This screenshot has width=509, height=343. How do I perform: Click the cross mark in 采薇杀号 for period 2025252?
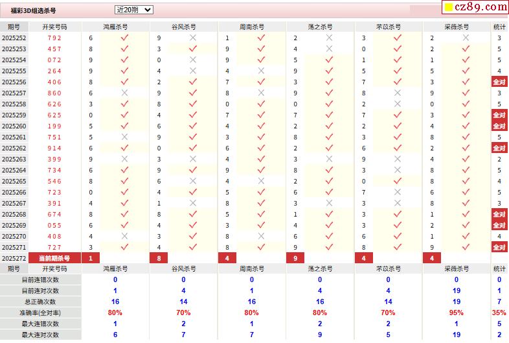click(466, 38)
